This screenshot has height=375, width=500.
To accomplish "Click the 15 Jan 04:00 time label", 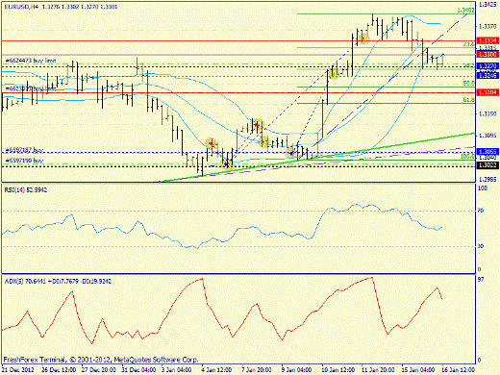I will pos(418,369).
